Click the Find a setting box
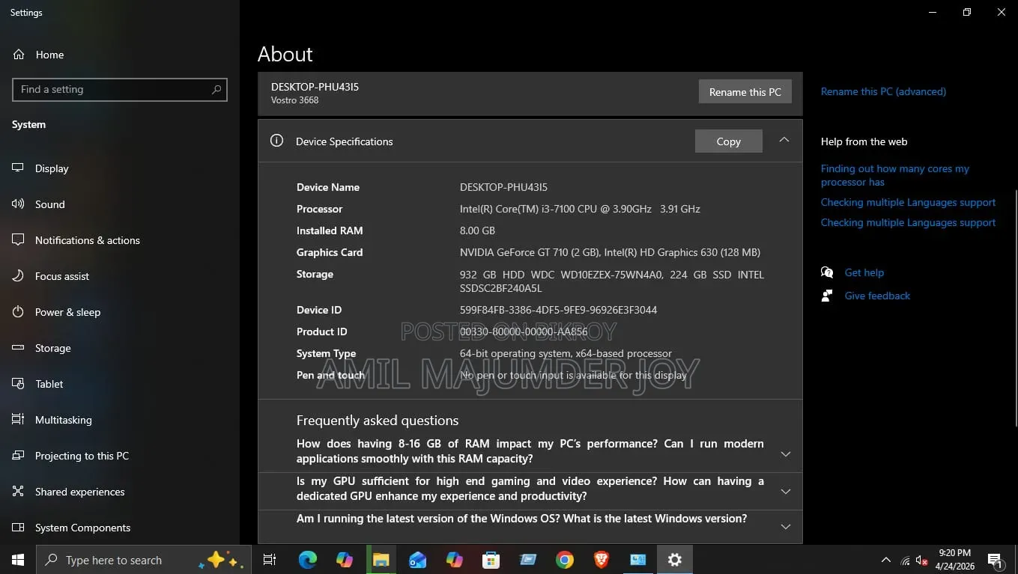 [120, 90]
